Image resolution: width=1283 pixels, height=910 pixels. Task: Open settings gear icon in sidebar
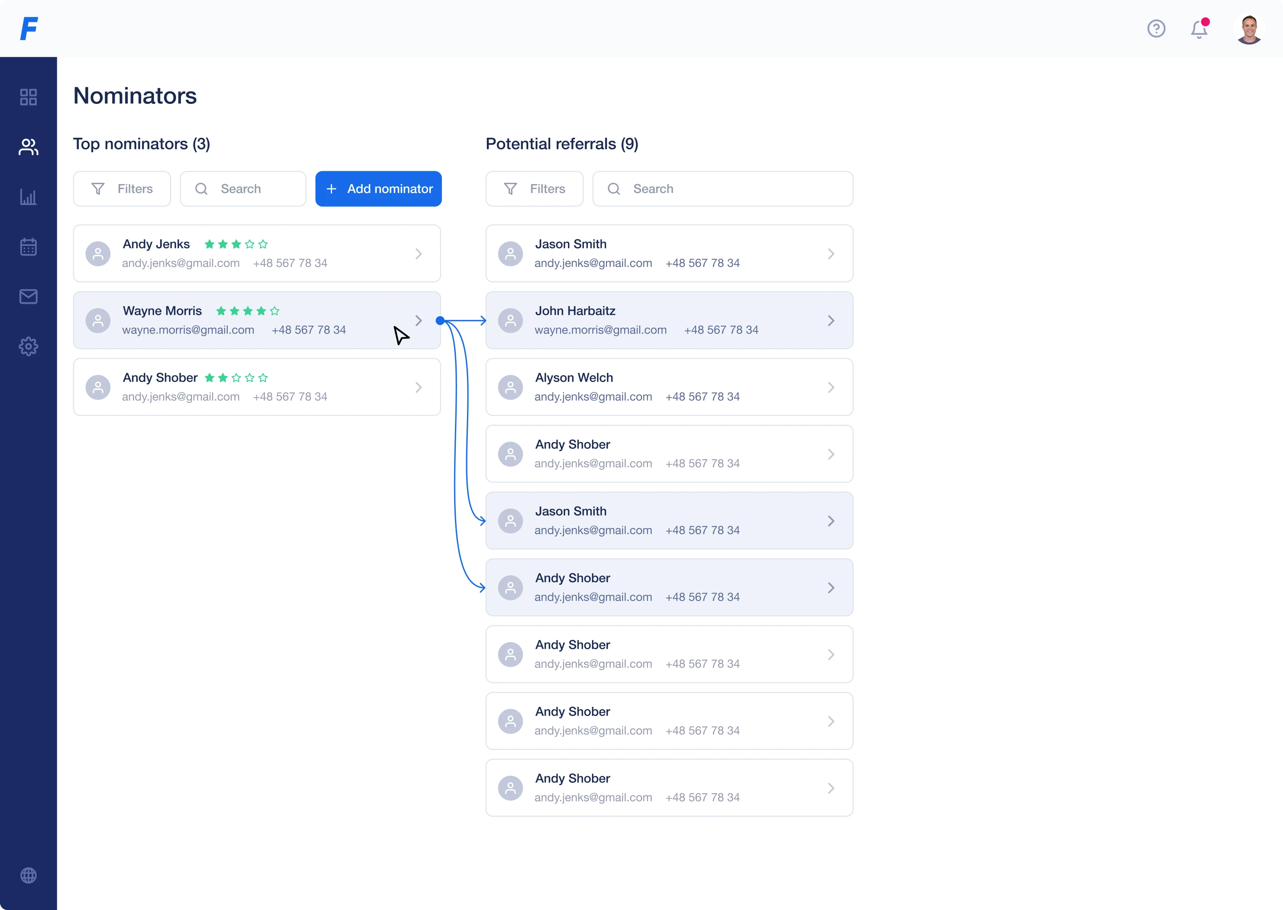[28, 346]
